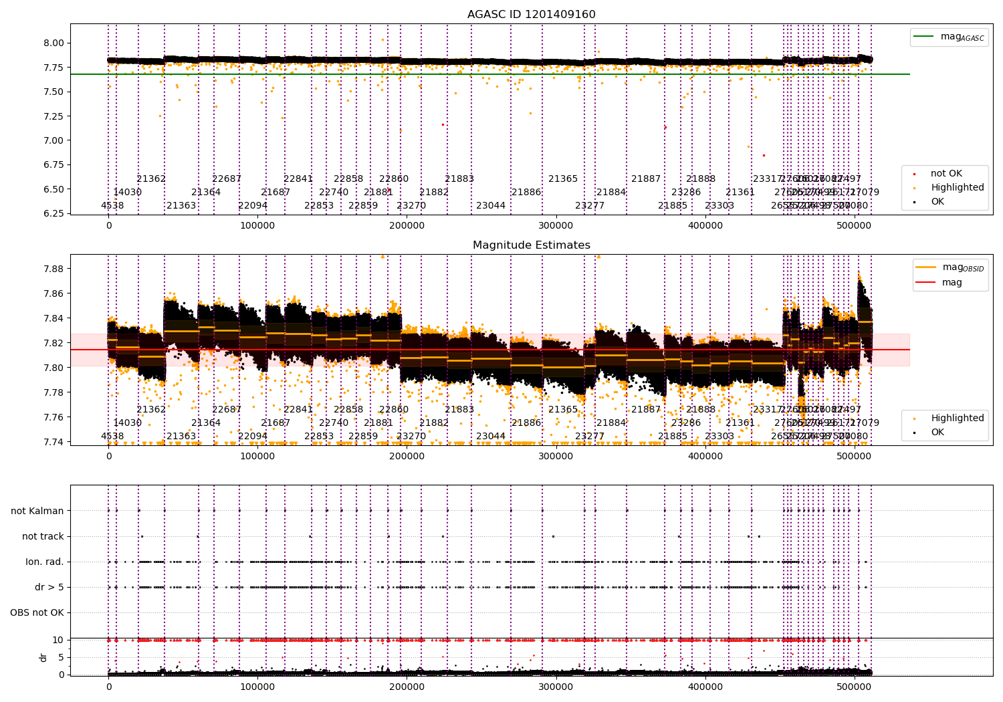Viewport: 1003px width, 702px height.
Task: Click obsid label 4538 in top plot
Action: tap(112, 206)
